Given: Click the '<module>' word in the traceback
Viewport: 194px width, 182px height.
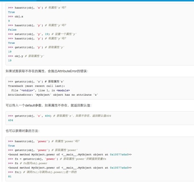Looking at the screenshot, I should coord(63,90).
